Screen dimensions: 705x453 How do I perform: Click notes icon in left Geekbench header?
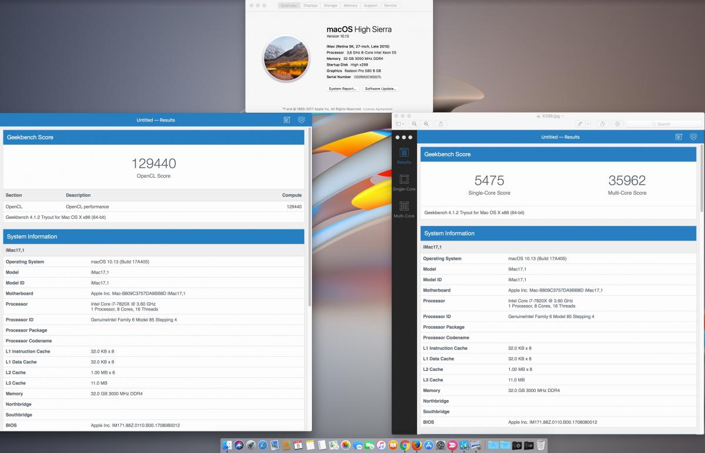coord(287,120)
